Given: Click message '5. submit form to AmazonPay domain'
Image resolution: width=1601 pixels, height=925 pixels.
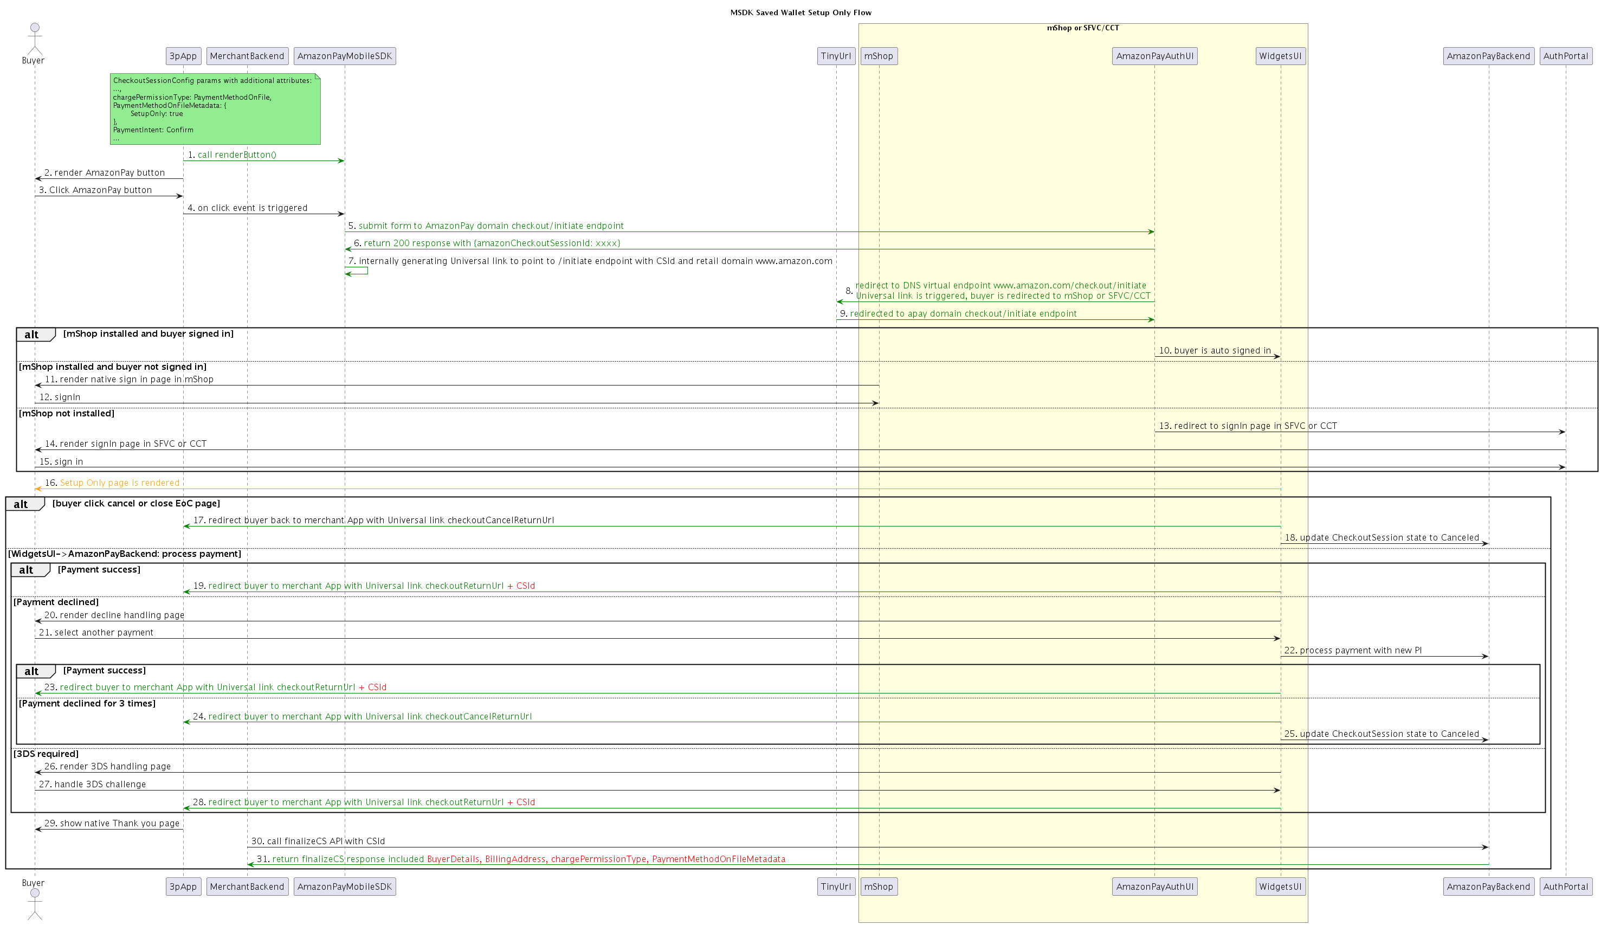Looking at the screenshot, I should point(486,226).
